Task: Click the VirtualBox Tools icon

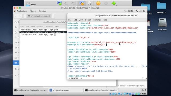Action: coord(28,4)
